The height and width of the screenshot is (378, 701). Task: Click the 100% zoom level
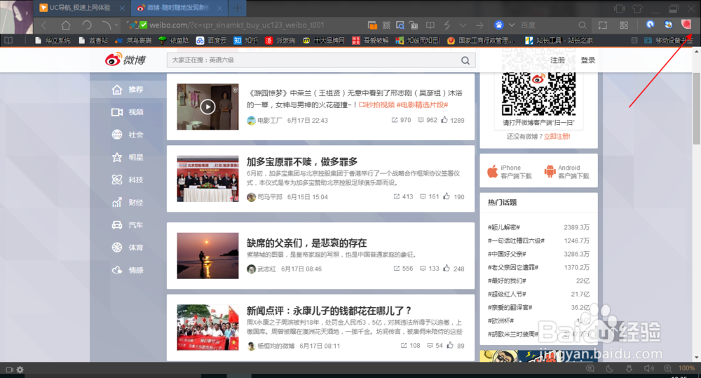coord(687,369)
